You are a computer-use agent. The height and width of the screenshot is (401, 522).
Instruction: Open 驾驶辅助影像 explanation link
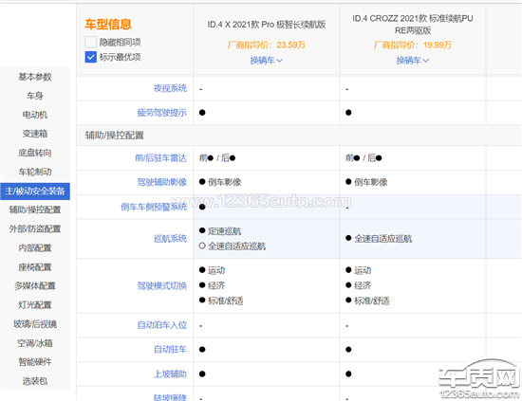pos(162,182)
